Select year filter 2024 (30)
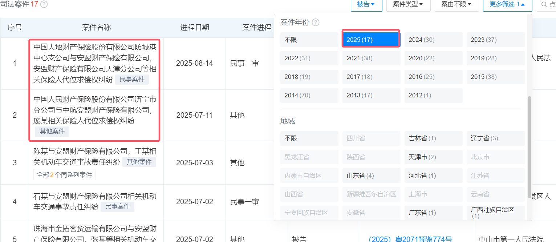The image size is (556, 242). coord(434,40)
